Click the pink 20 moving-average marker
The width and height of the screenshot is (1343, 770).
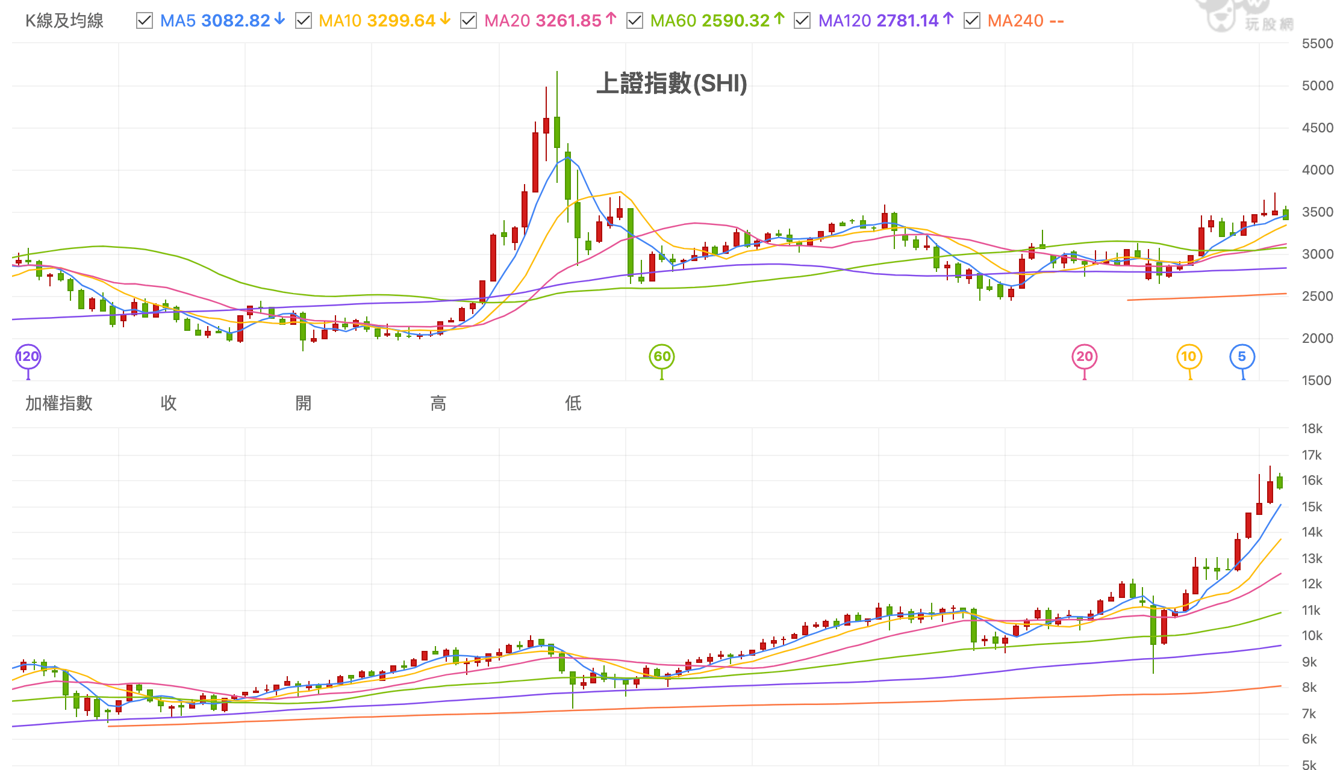(1085, 357)
